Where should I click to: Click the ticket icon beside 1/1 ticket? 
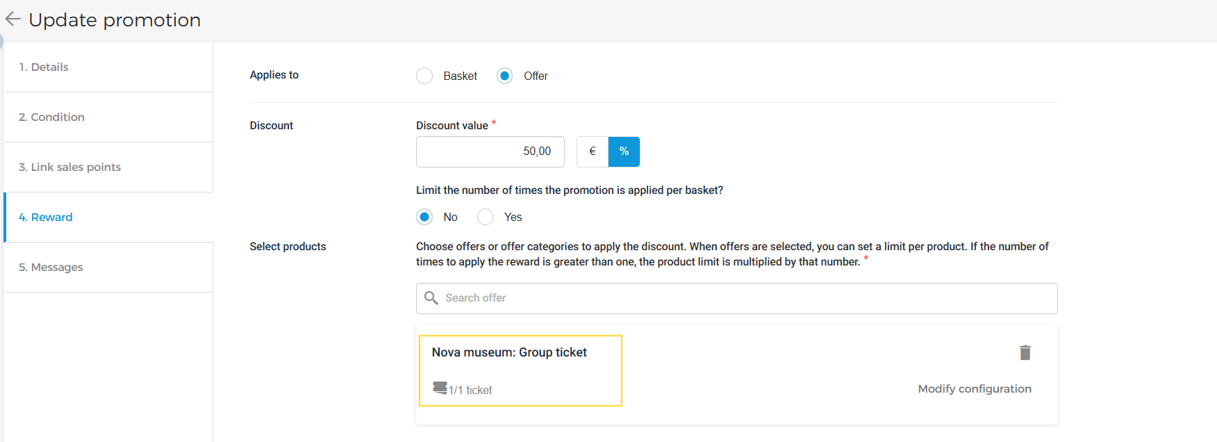[440, 388]
